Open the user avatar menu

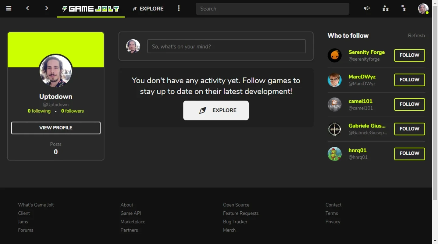pos(423,9)
